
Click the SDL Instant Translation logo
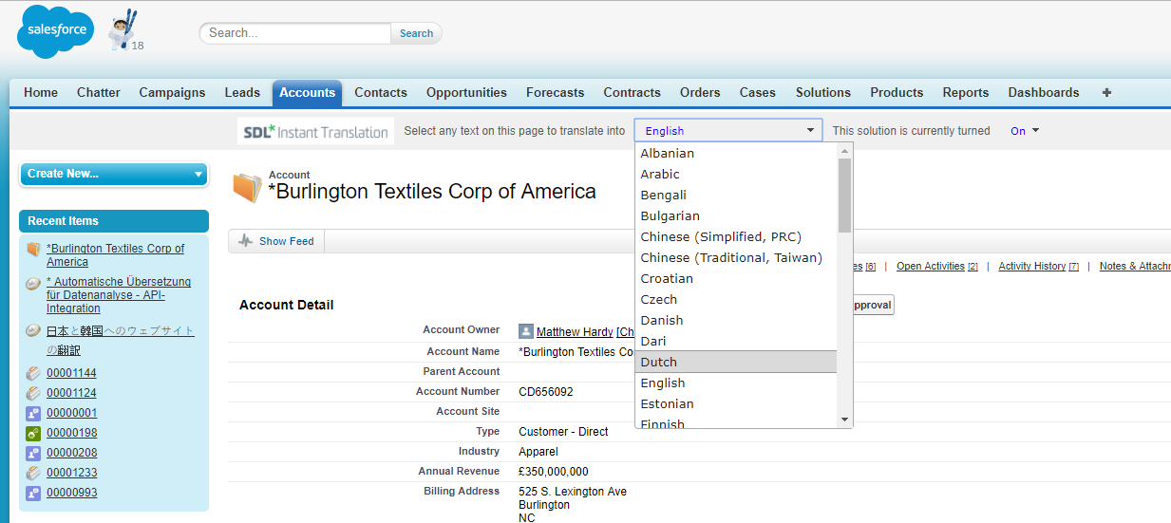315,131
